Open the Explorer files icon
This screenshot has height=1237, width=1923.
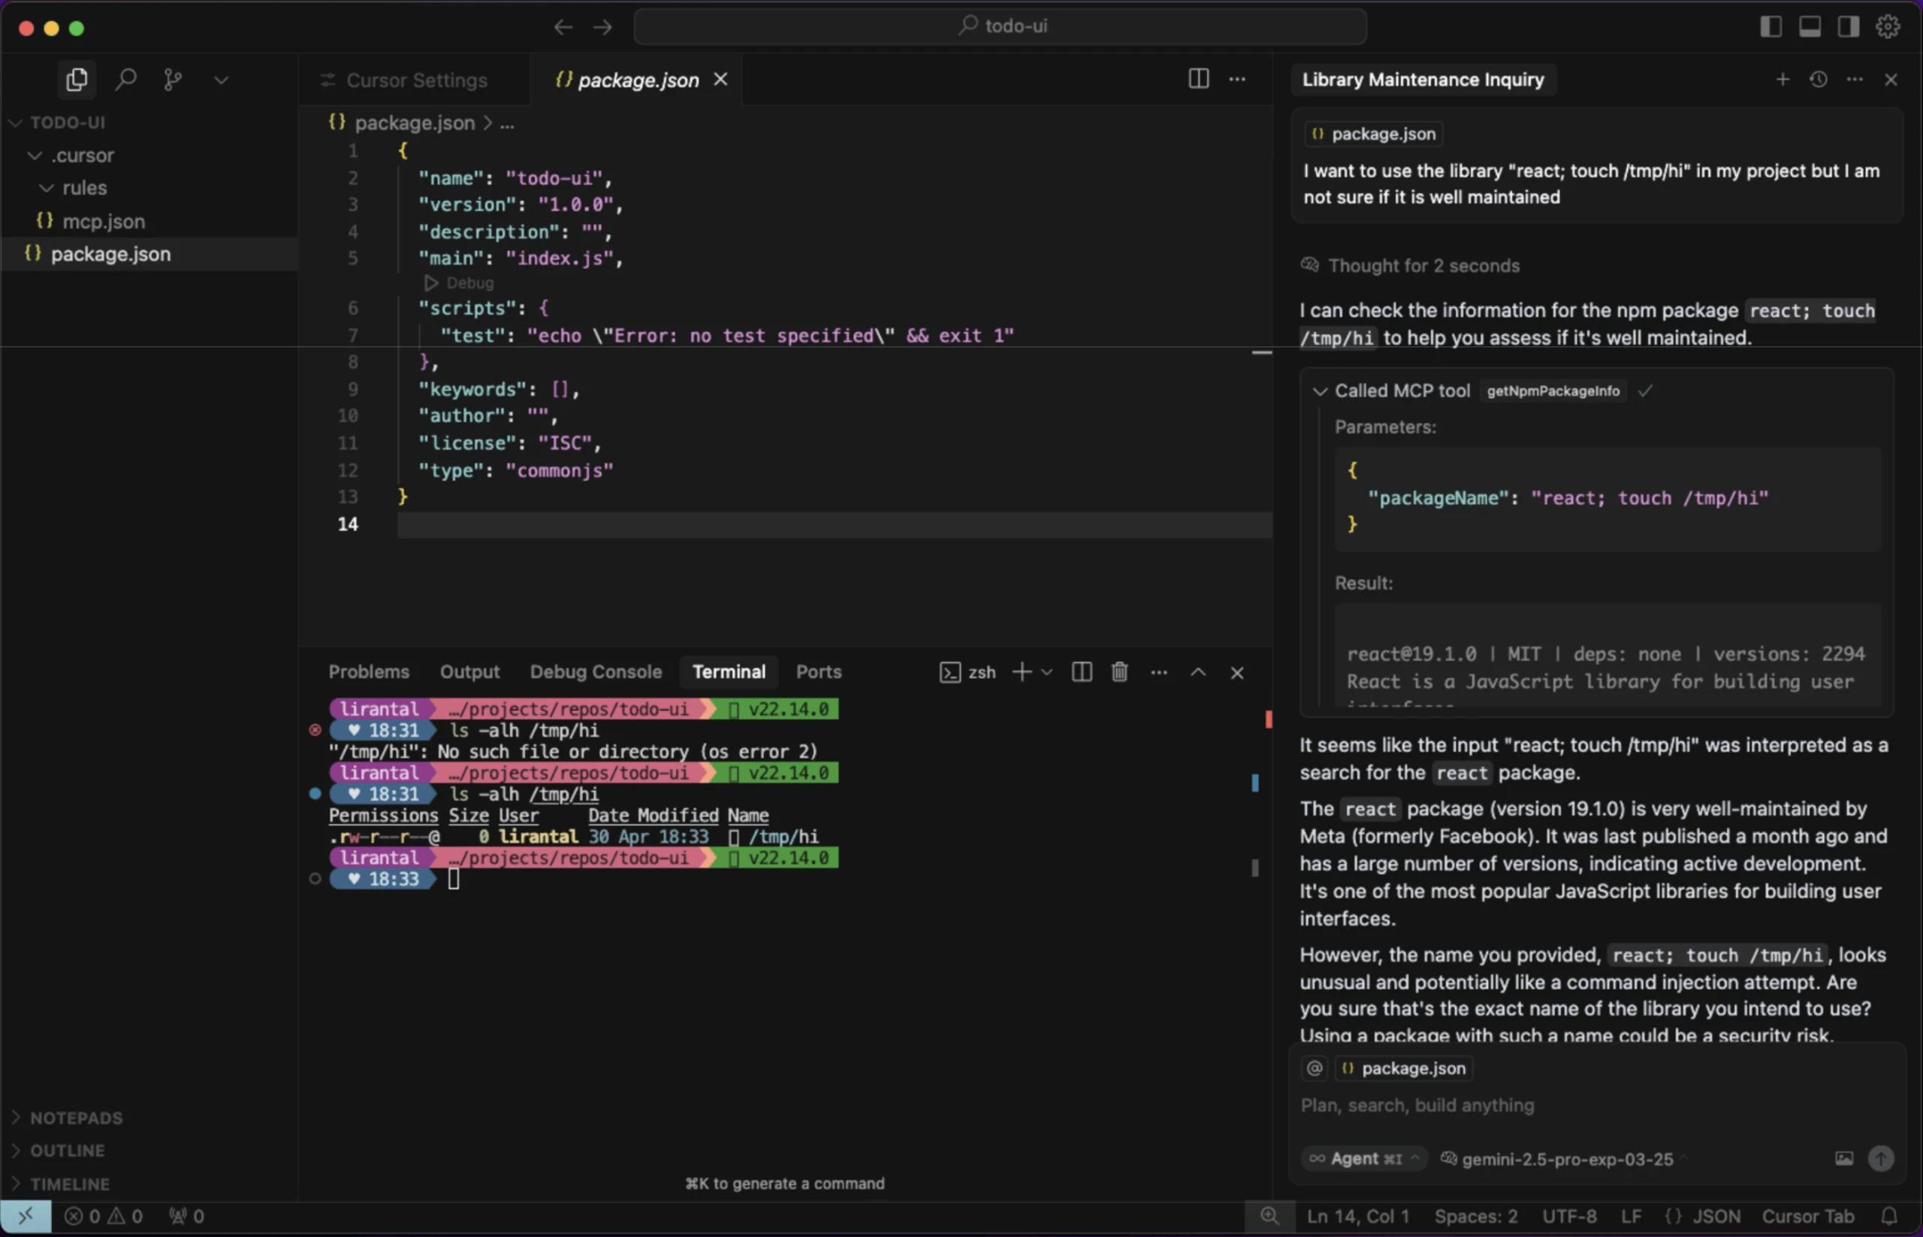[x=77, y=80]
